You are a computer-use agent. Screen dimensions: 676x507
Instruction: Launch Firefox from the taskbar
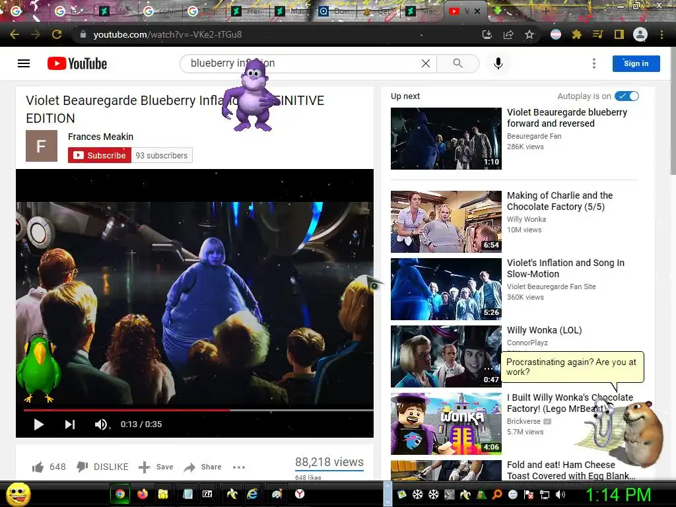(x=143, y=494)
